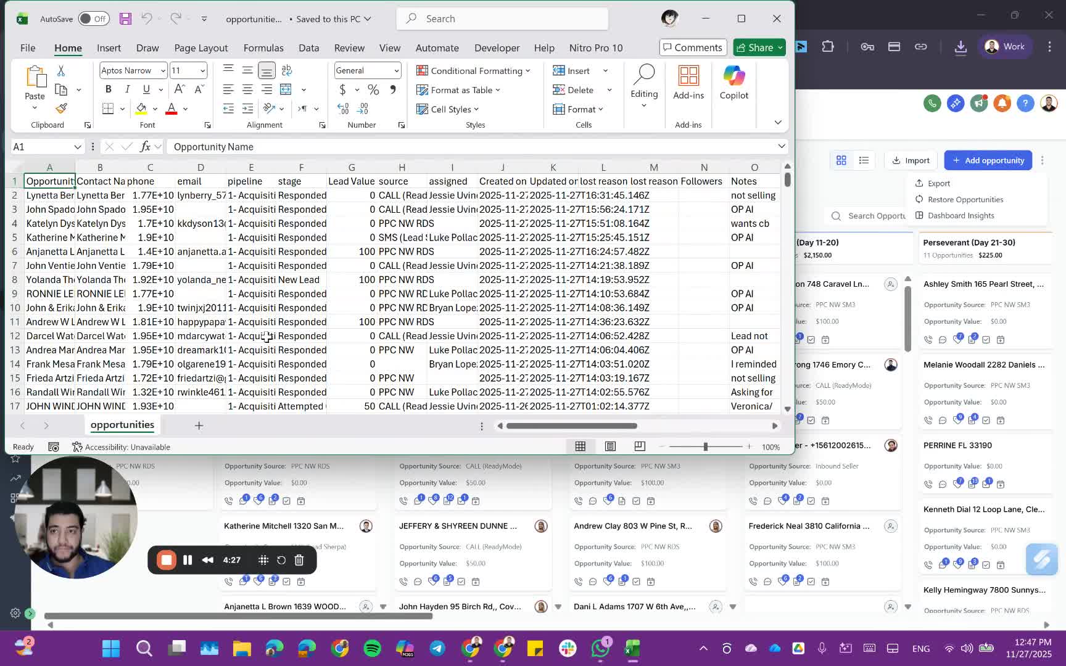Open WhatsApp from the taskbar
The width and height of the screenshot is (1066, 666).
[600, 648]
